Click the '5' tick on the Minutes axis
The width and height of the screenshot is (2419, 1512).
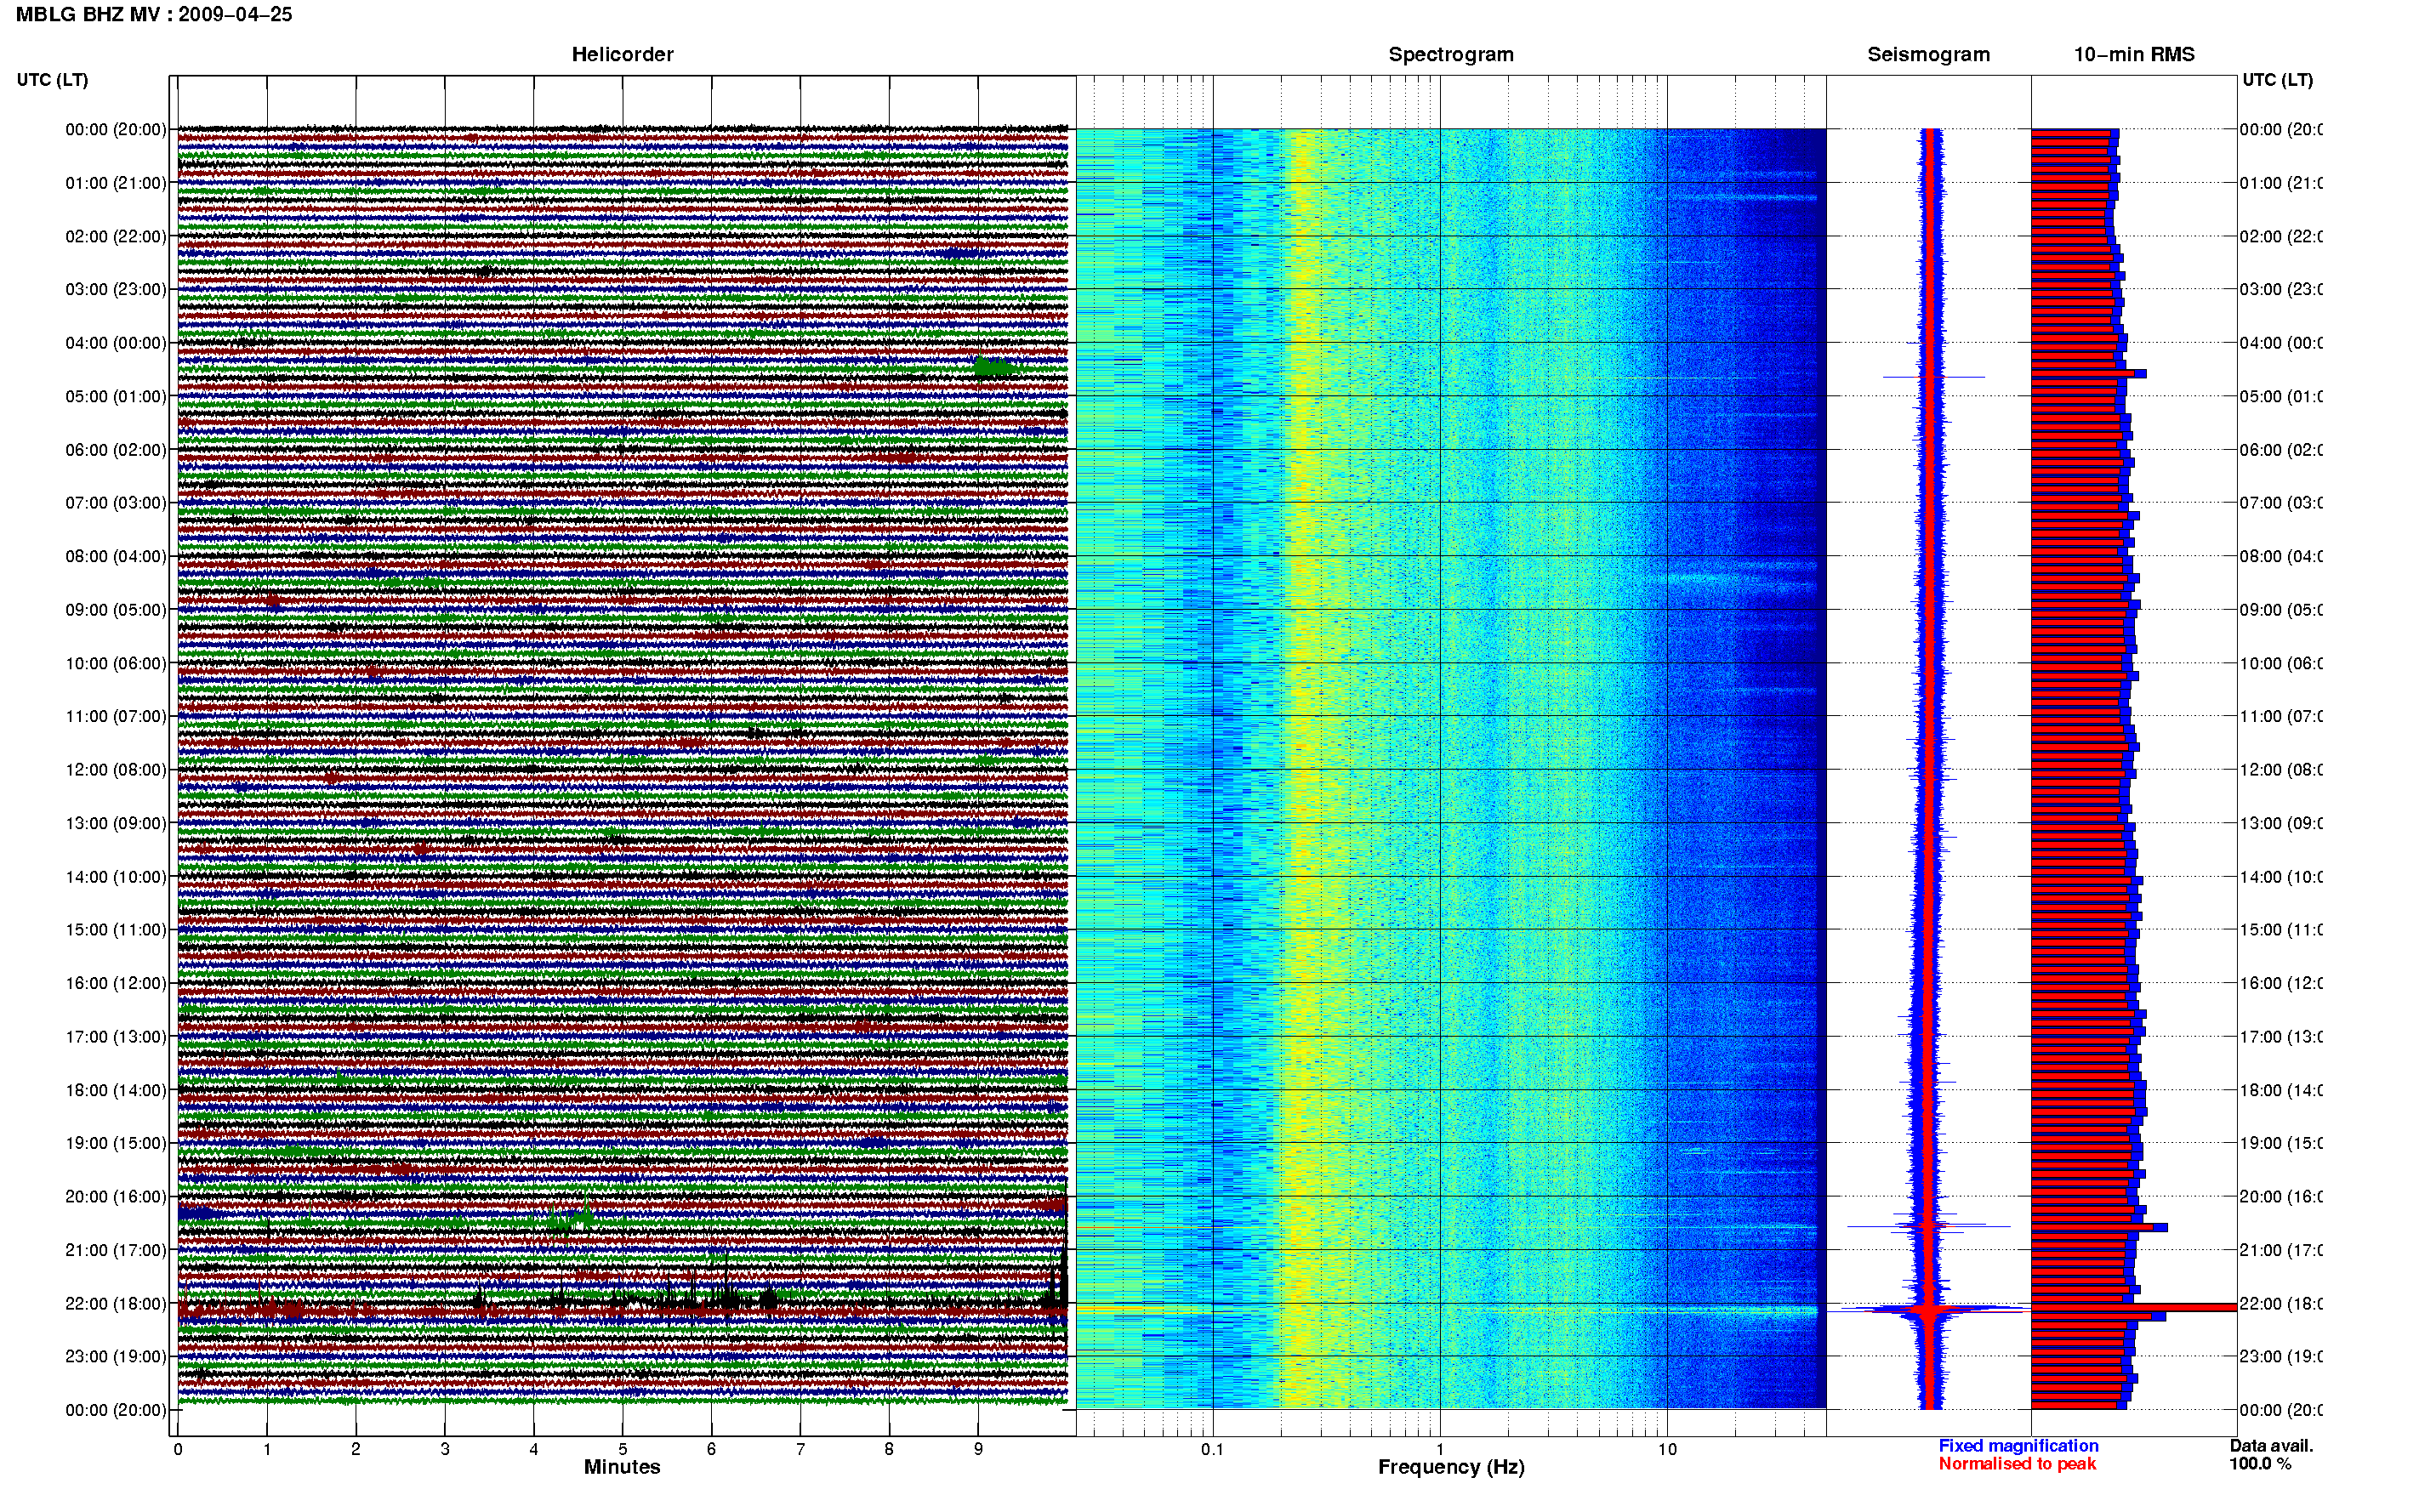coord(622,1449)
